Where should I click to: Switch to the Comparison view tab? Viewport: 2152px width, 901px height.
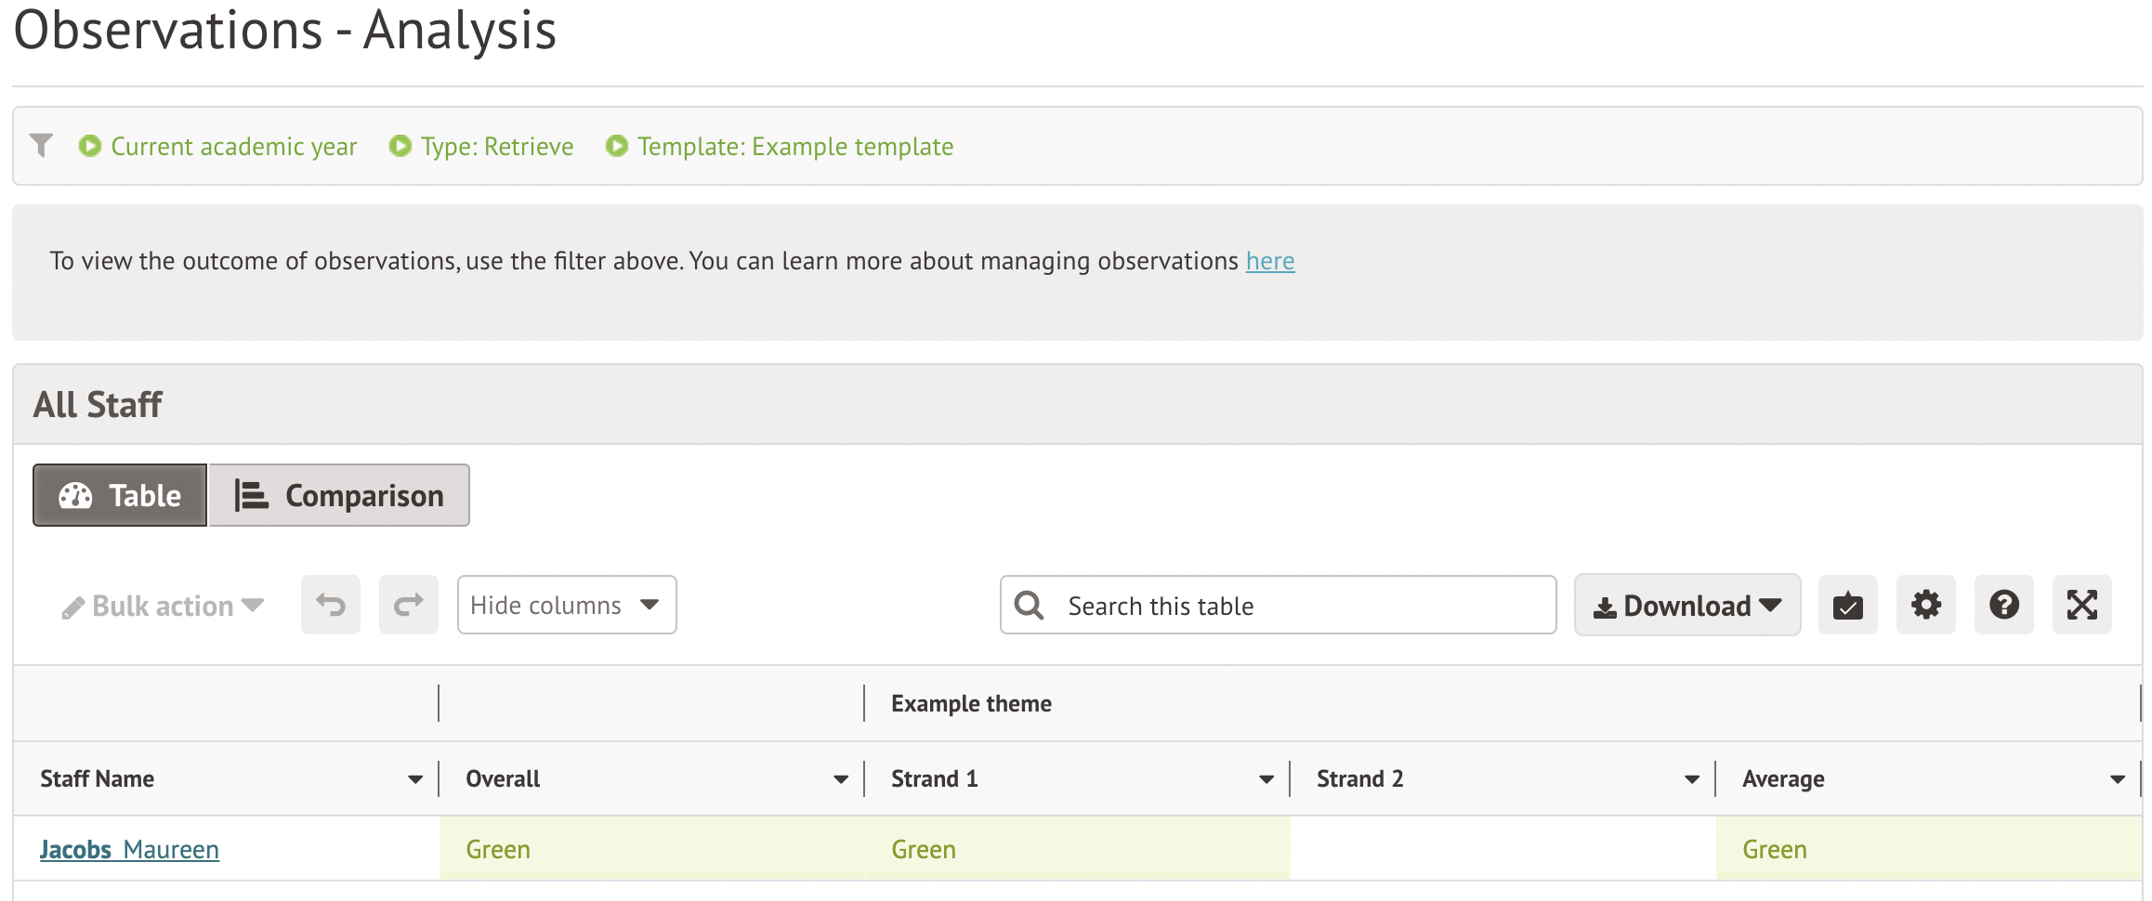339,496
